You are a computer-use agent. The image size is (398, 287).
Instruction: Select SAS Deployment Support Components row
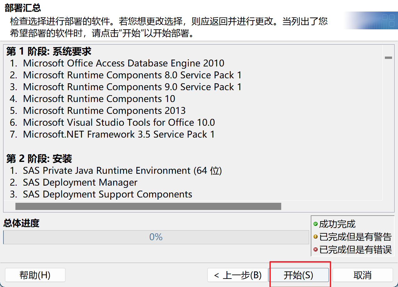tap(101, 194)
